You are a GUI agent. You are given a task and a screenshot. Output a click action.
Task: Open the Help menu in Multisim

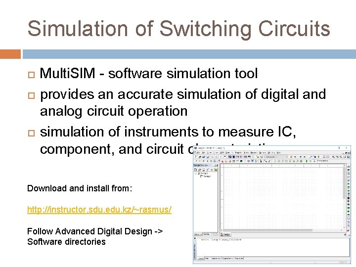tap(278, 153)
